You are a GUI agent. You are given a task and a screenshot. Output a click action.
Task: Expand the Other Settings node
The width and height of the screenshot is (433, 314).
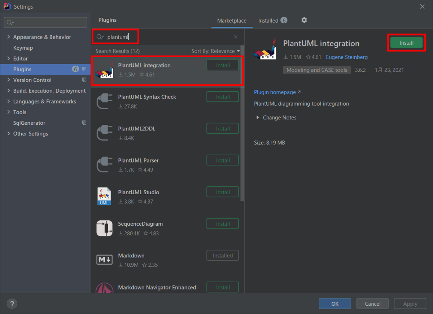pyautogui.click(x=9, y=134)
